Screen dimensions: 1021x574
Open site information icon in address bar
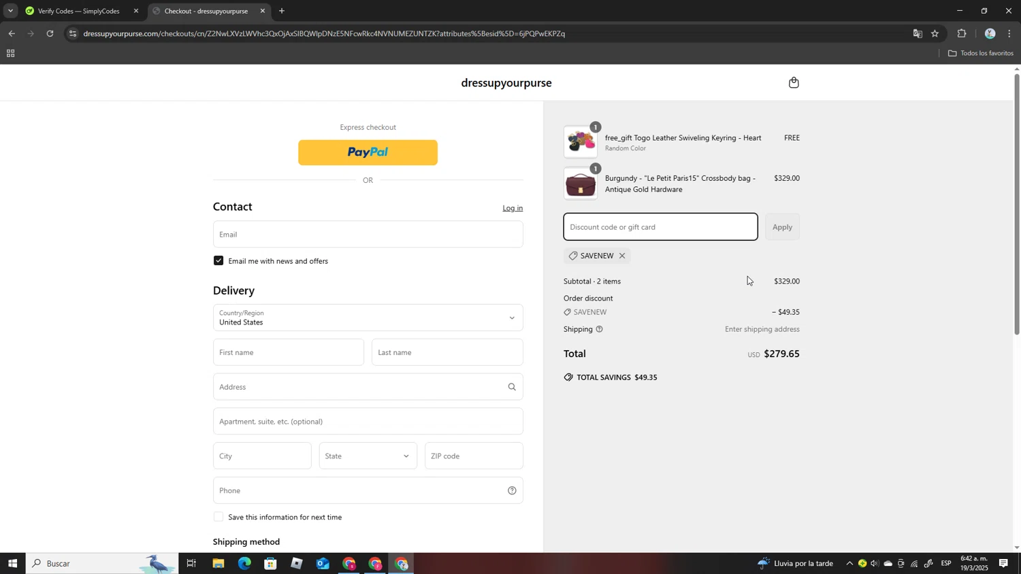[73, 33]
